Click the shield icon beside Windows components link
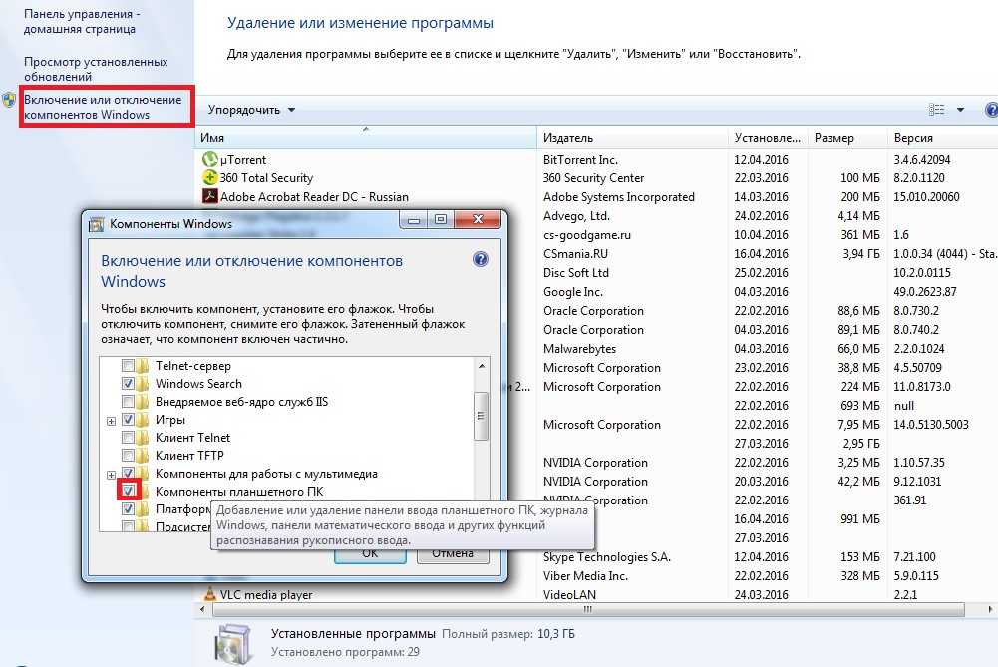 tap(9, 100)
